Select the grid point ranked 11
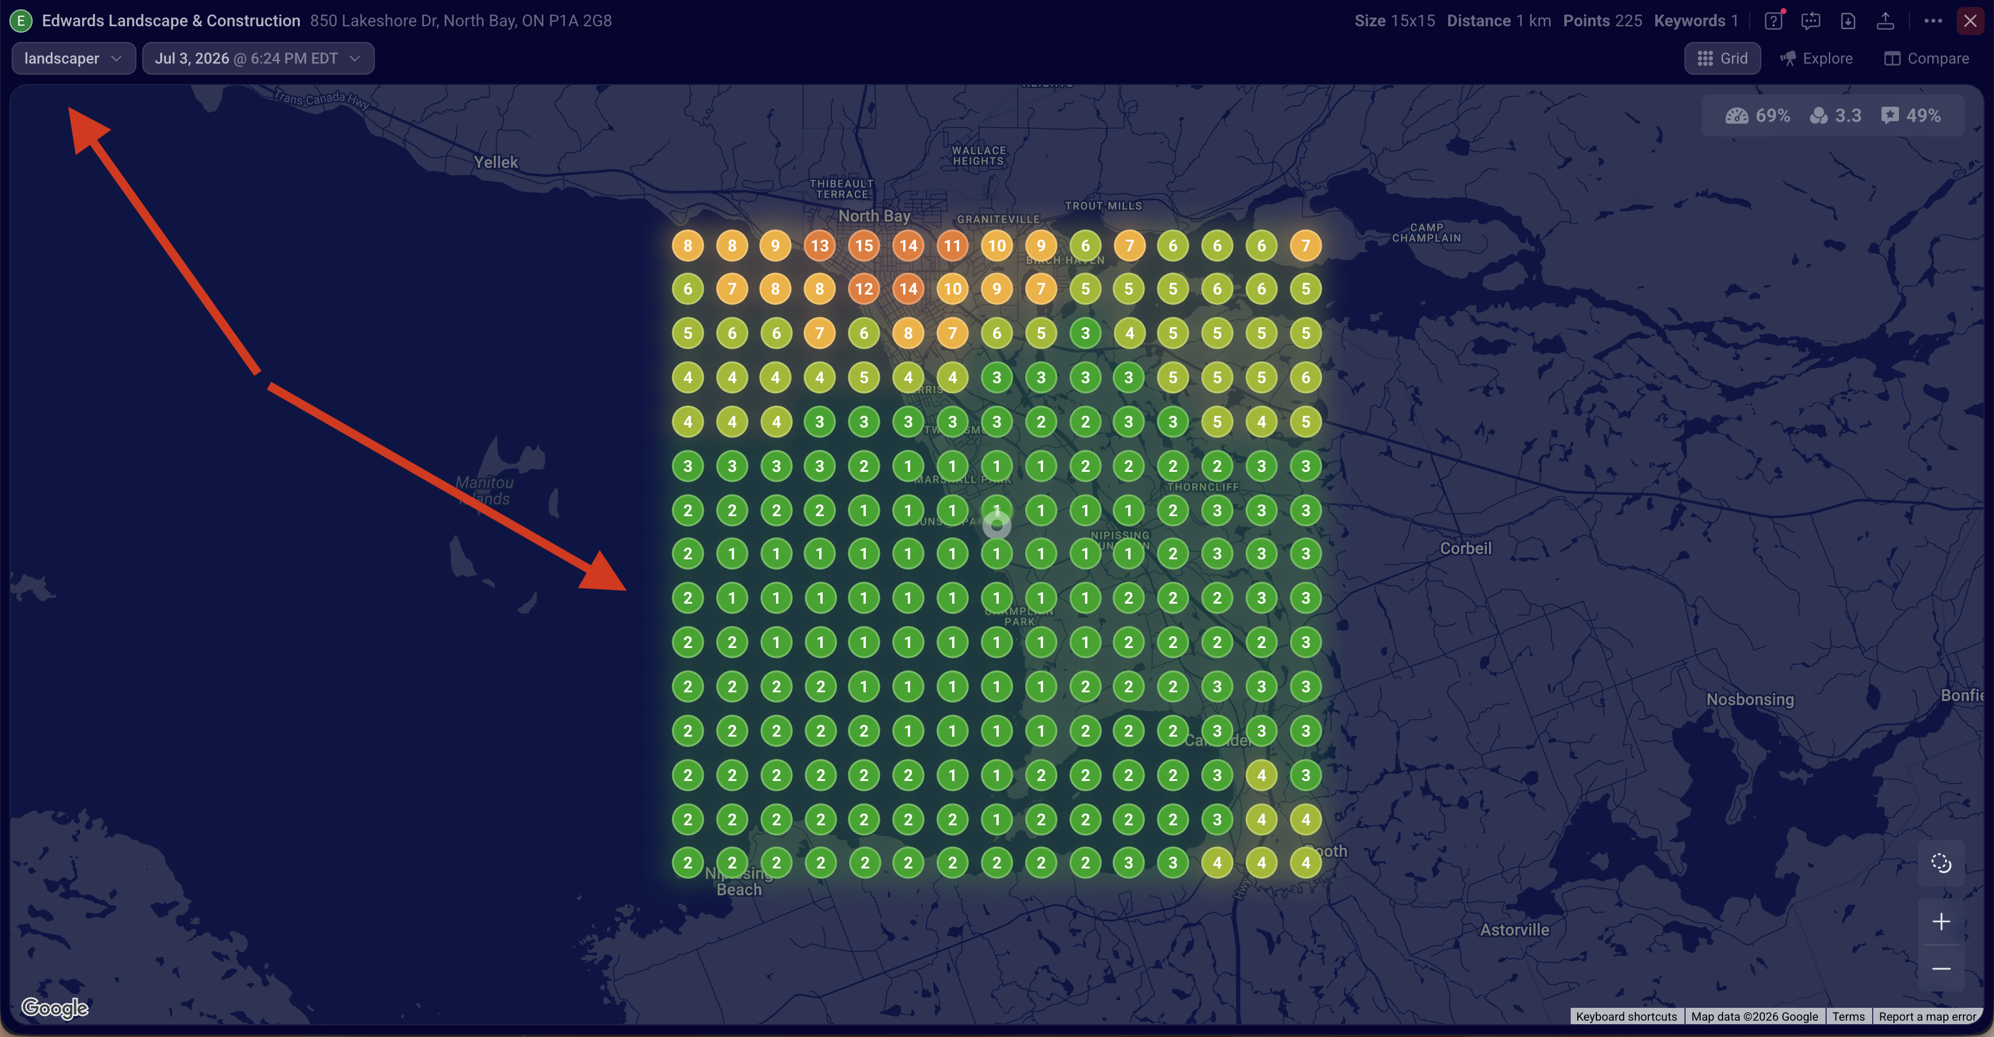This screenshot has height=1037, width=1994. (x=952, y=246)
